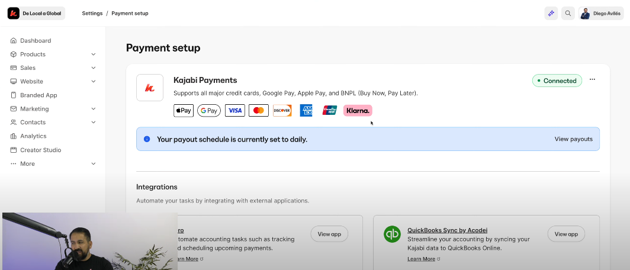Click the Kajabi logo in top left

14,14
